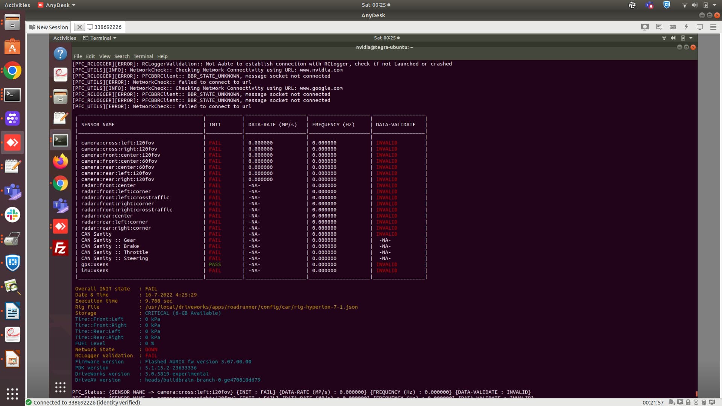
Task: Launch Slack from local Ubuntu dock
Action: coord(12,215)
